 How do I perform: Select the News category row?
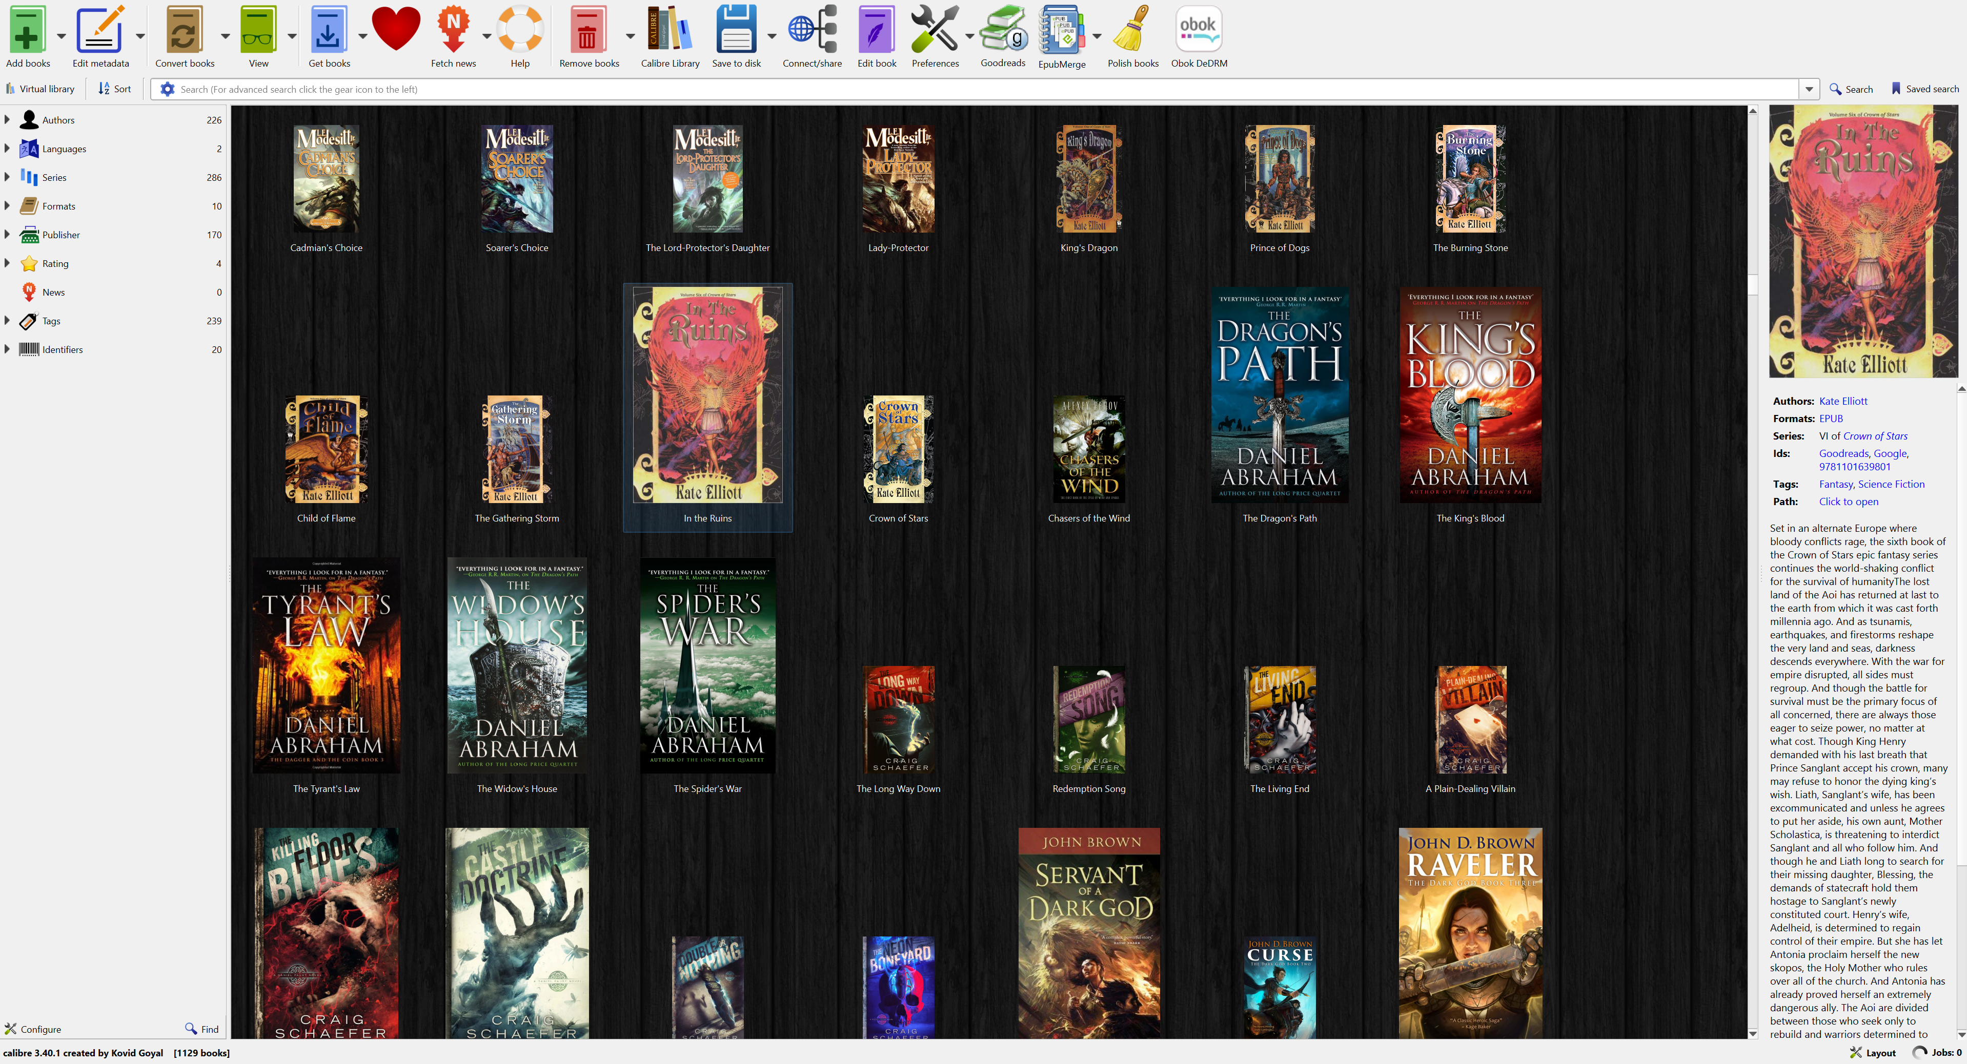(113, 293)
